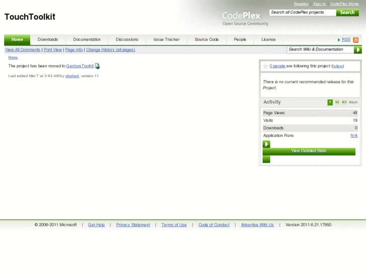Switch to the Documentation tab

point(87,39)
